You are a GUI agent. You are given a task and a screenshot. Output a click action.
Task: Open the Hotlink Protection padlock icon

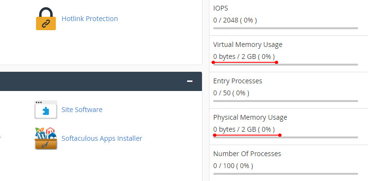(x=46, y=19)
